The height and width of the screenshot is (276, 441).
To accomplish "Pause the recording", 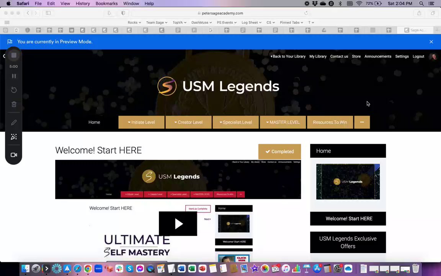I will click(x=14, y=76).
